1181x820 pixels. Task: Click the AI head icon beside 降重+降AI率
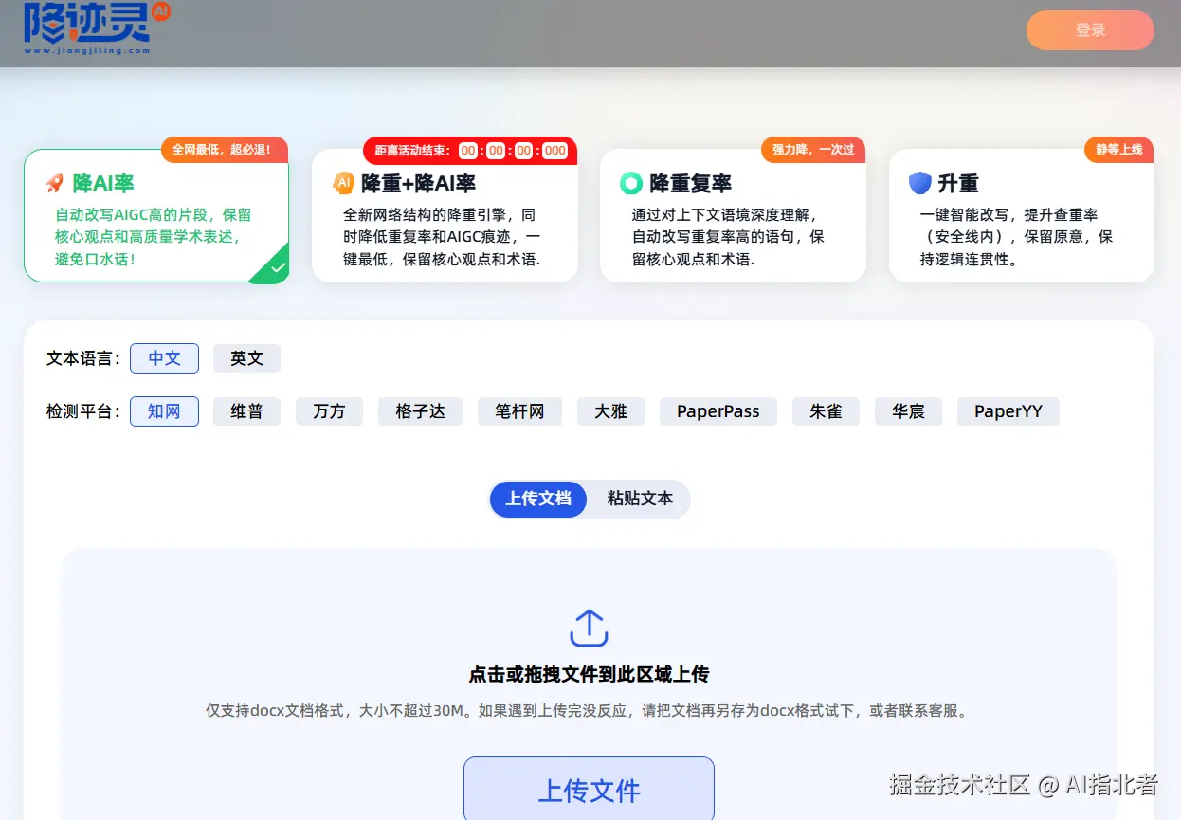point(343,183)
